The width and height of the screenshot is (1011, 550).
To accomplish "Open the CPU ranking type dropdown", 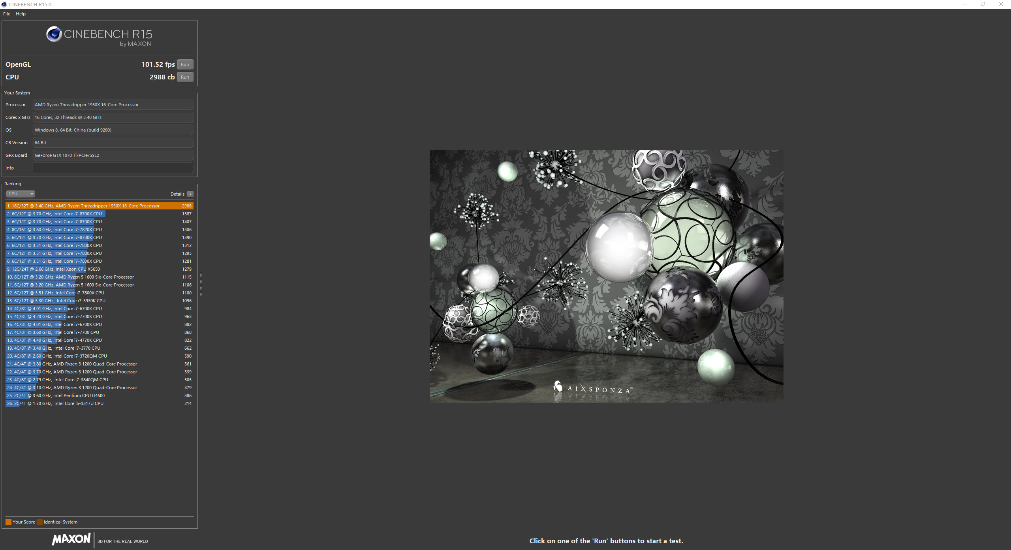I will coord(21,194).
